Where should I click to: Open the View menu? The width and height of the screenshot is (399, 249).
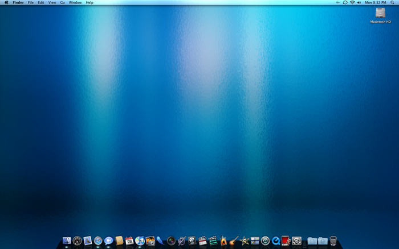click(x=52, y=2)
